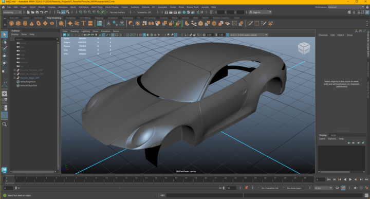This screenshot has width=370, height=199.
Task: Create a polygon plane from shelf
Action: (45, 23)
